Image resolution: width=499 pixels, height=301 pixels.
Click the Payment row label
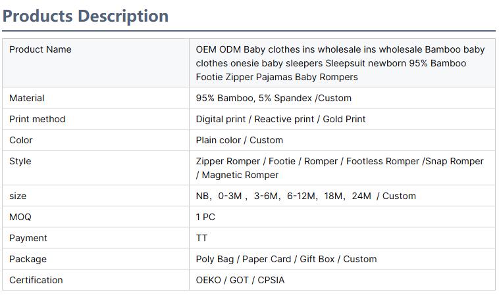point(28,238)
